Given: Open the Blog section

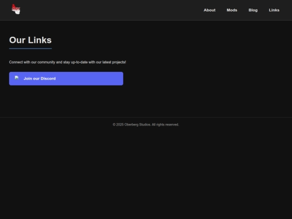Looking at the screenshot, I should tap(253, 10).
